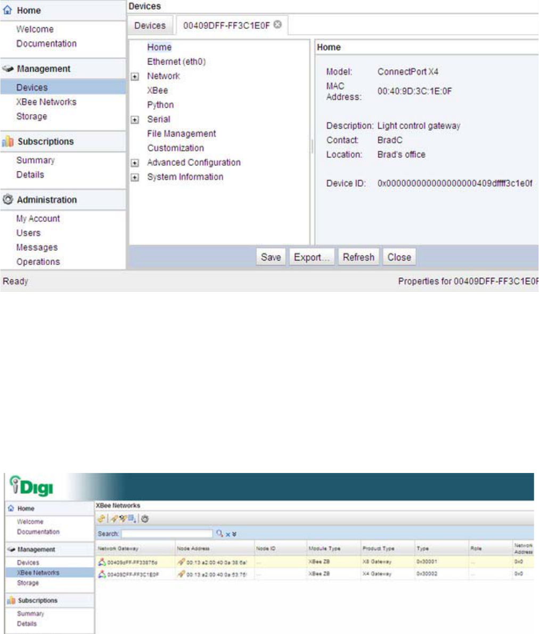
Task: Click the first satellite icon in XBee Networks toolbar
Action: click(115, 519)
